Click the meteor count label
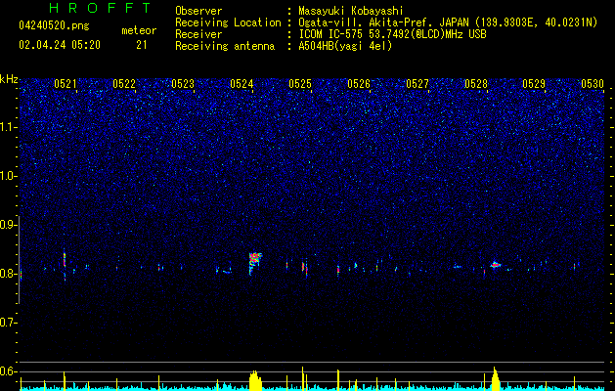 pos(139,30)
